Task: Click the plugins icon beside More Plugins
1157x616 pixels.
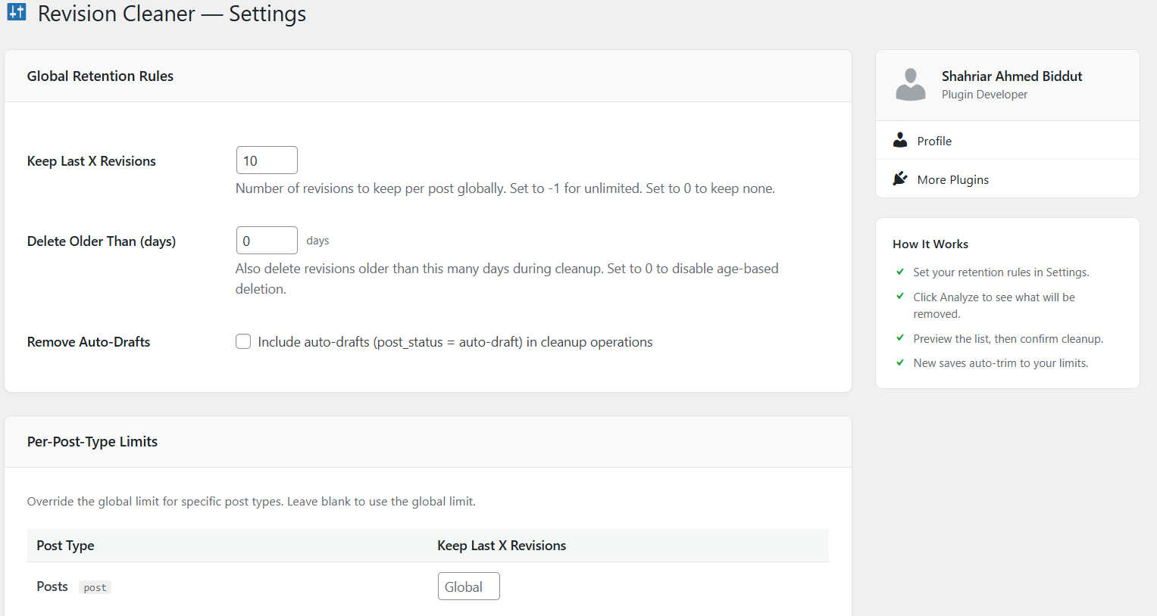Action: (900, 179)
